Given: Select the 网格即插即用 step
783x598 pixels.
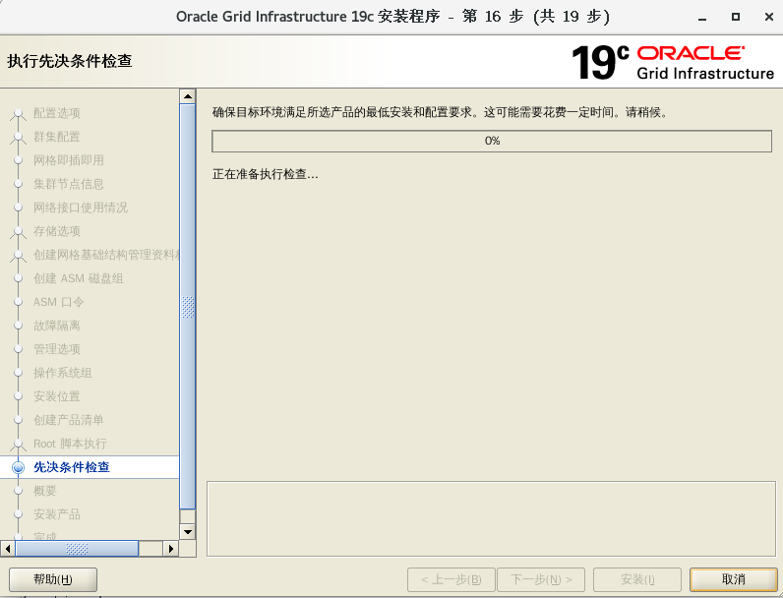Looking at the screenshot, I should pyautogui.click(x=69, y=160).
